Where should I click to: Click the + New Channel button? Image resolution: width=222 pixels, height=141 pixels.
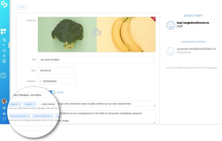click(x=48, y=104)
